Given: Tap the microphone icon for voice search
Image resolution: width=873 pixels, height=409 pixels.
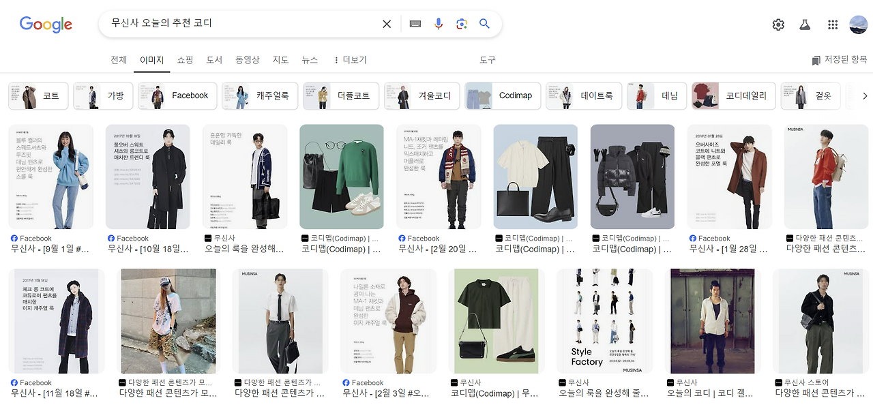Looking at the screenshot, I should 438,23.
